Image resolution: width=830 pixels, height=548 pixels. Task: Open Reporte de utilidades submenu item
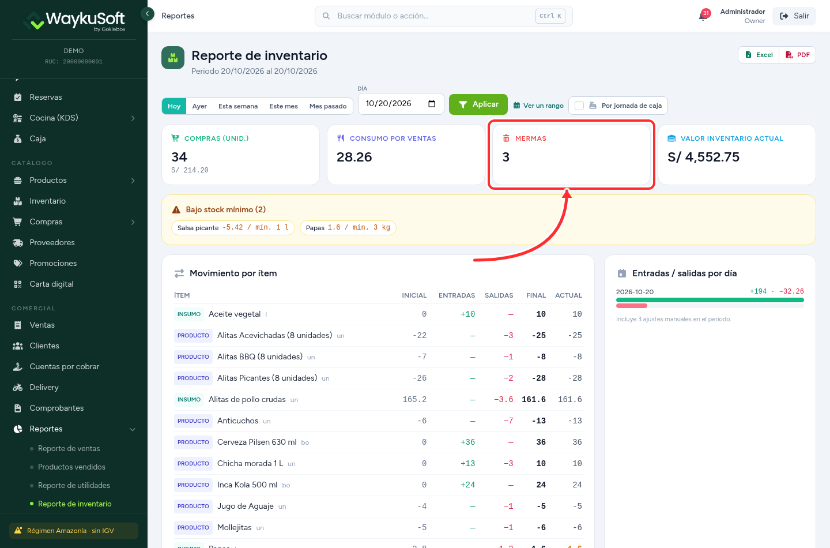(74, 485)
